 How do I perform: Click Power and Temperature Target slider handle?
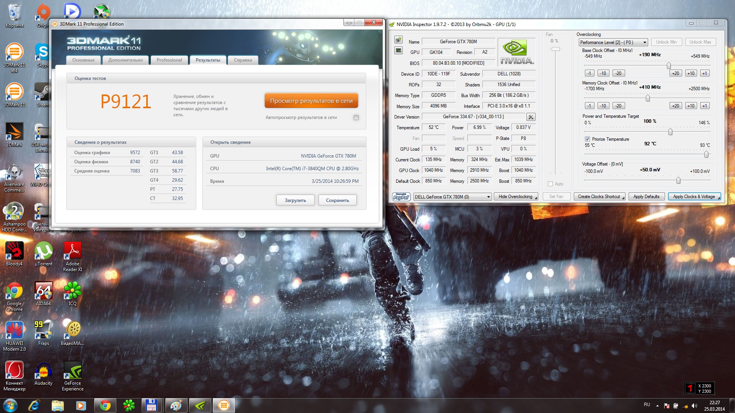click(x=670, y=132)
